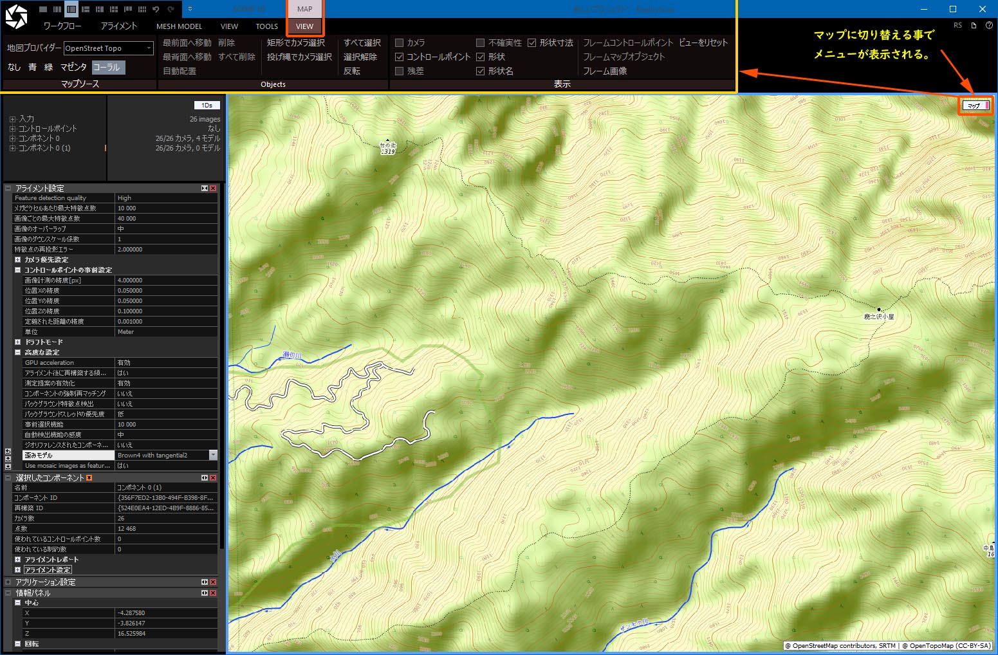
Task: Toggle the 形状寸法 checkbox
Action: (531, 42)
